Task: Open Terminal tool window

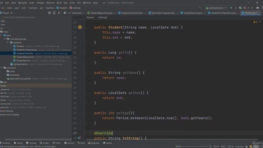Action: point(31,143)
